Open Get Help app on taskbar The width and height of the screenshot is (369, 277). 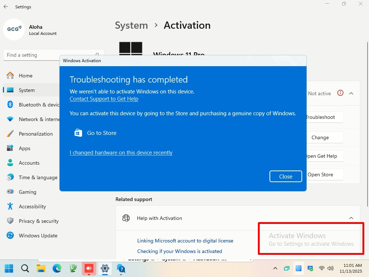pyautogui.click(x=121, y=269)
